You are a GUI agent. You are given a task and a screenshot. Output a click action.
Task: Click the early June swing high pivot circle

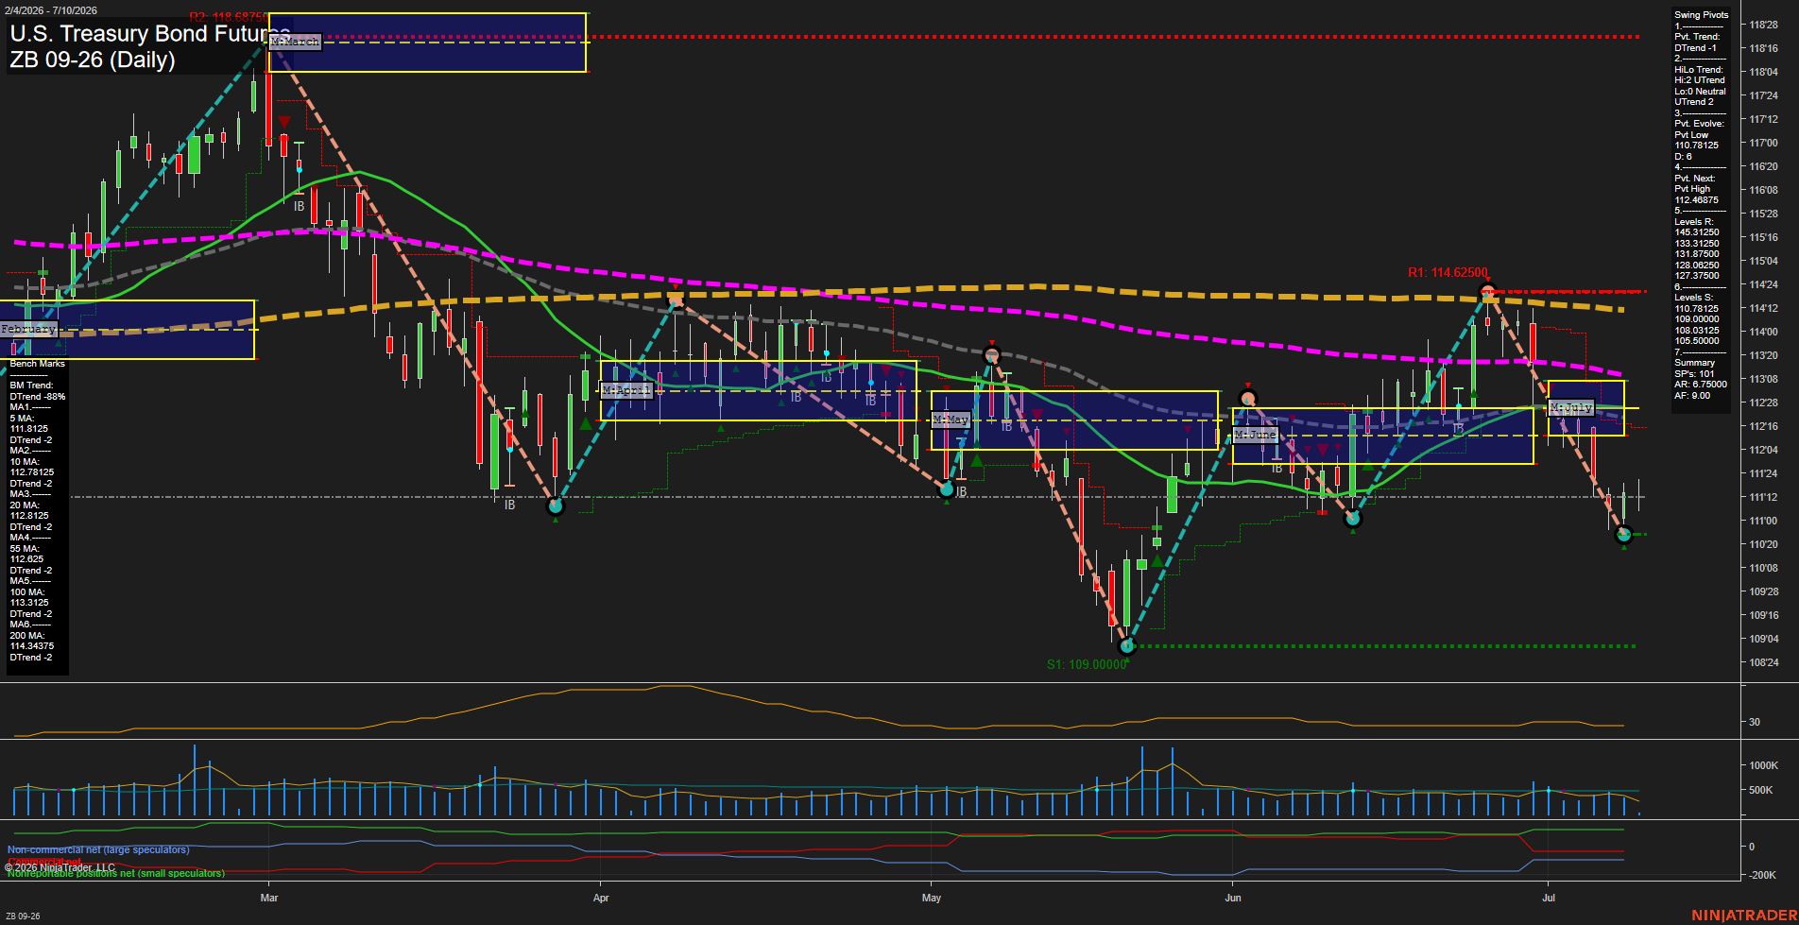1248,399
